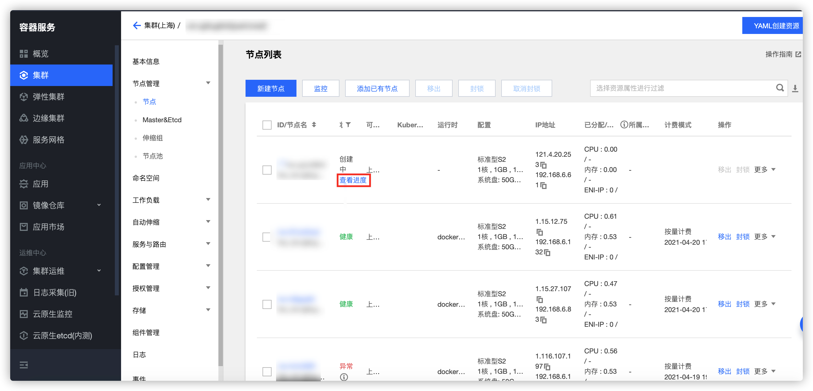This screenshot has height=391, width=813.
Task: Click the back arrow next to 集群(上海)
Action: (x=137, y=25)
